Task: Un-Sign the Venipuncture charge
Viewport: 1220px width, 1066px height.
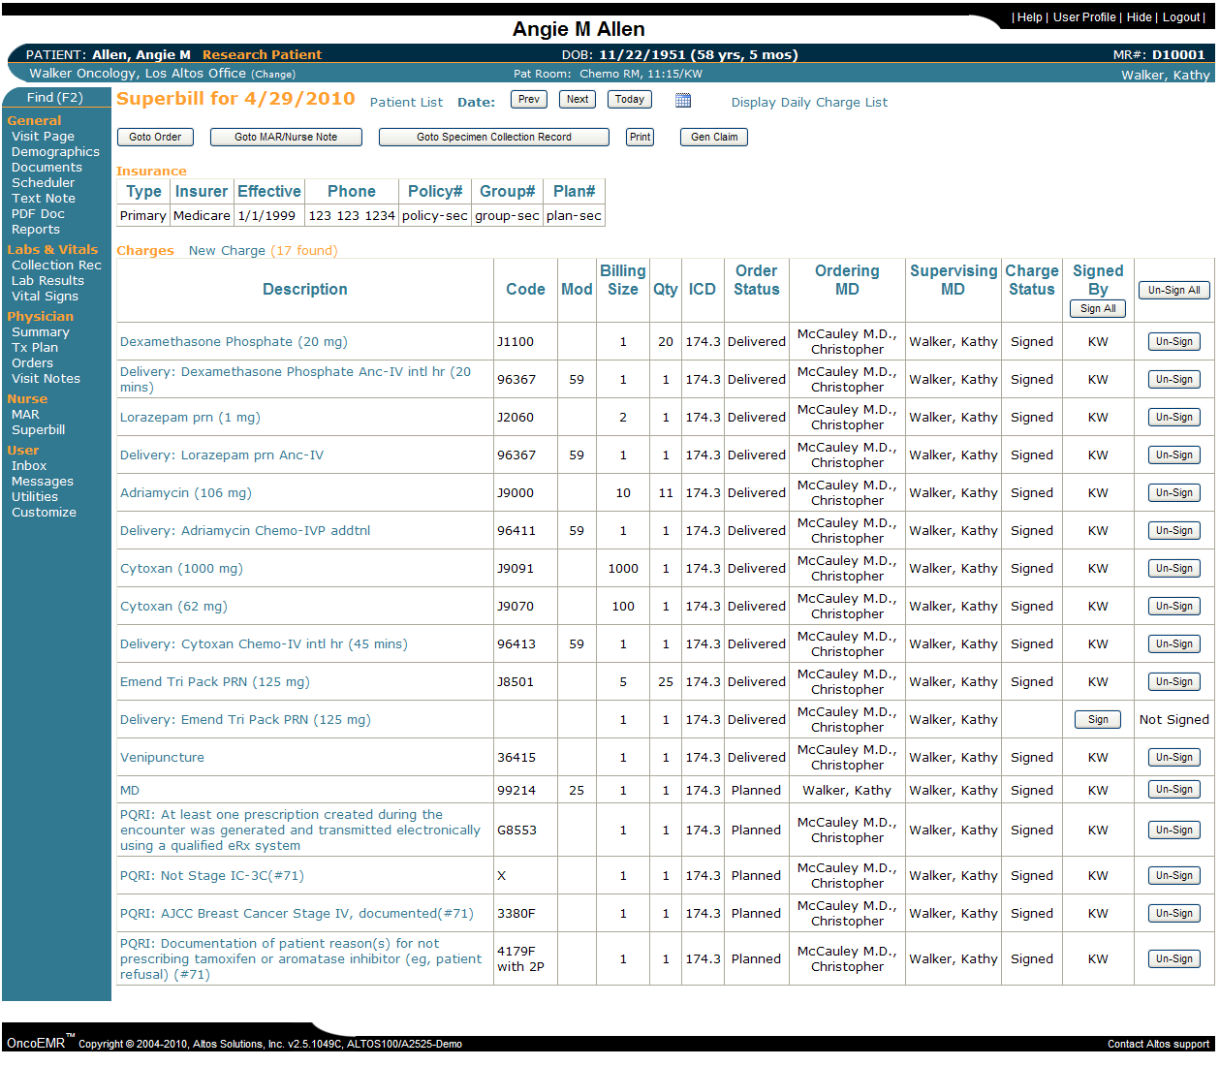Action: point(1173,757)
